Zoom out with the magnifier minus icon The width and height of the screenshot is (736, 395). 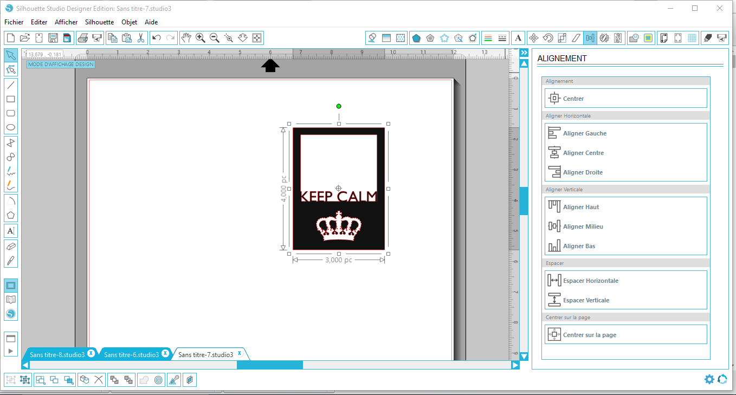tap(214, 38)
